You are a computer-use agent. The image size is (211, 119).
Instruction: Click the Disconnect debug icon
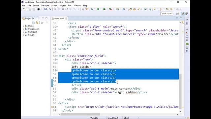[x=67, y=9]
